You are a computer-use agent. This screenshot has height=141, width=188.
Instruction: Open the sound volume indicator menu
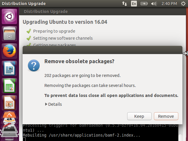click(x=154, y=4)
